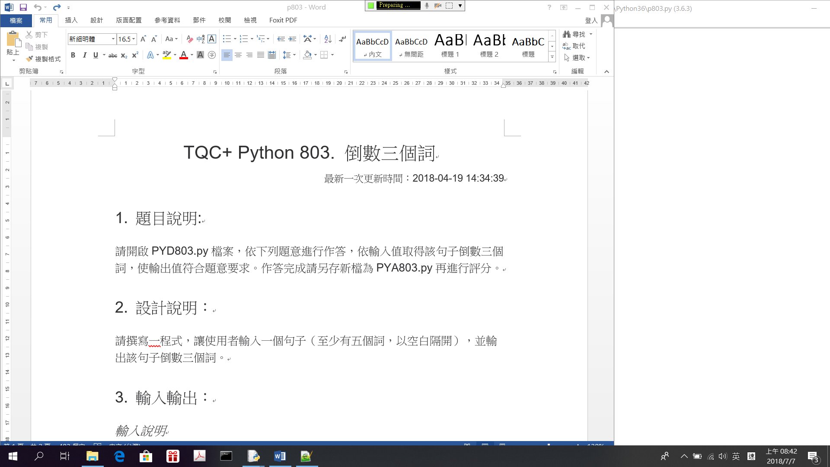Switch to the References (參考資料) tab
The height and width of the screenshot is (467, 830).
[x=167, y=20]
